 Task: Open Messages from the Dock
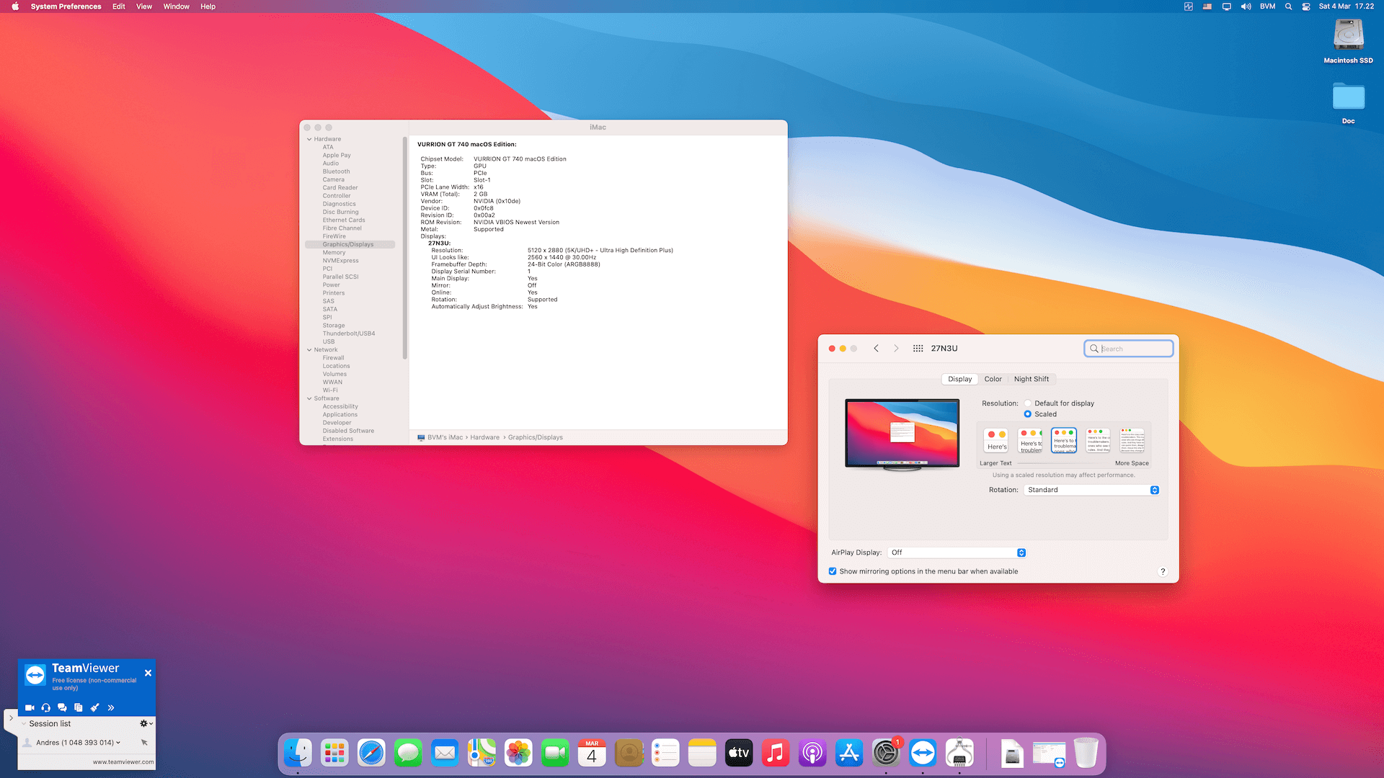pyautogui.click(x=408, y=753)
